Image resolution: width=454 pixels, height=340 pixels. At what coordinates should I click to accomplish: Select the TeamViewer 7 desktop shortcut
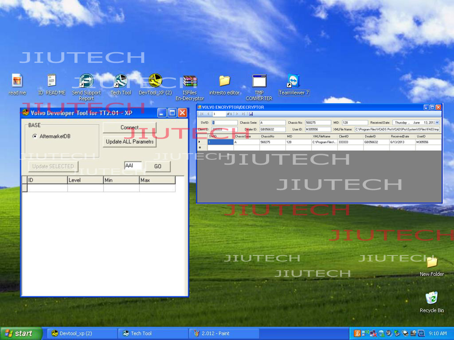tap(294, 82)
